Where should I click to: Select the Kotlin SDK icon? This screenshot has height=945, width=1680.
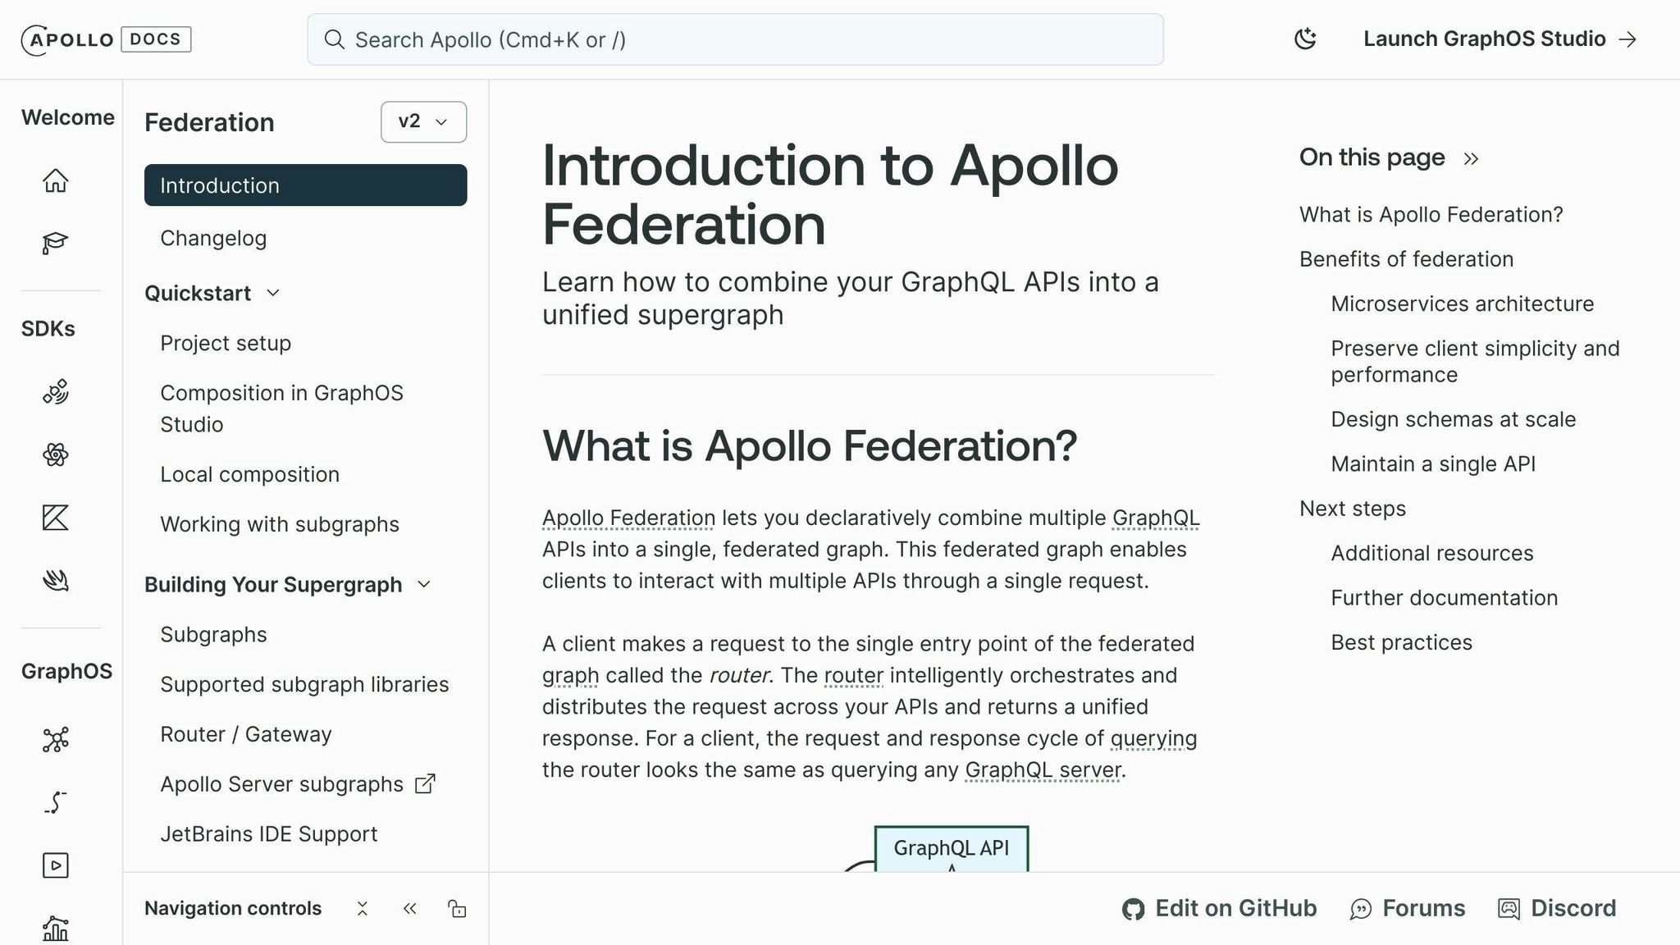(54, 518)
